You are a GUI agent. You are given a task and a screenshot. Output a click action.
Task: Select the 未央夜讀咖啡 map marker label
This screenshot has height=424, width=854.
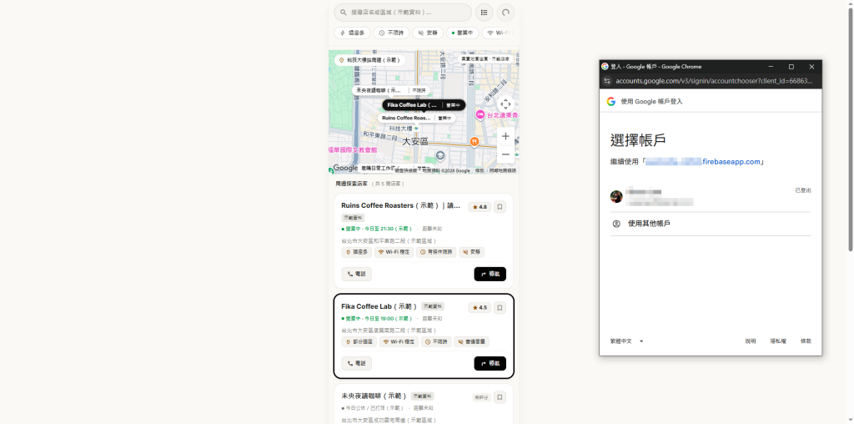390,90
